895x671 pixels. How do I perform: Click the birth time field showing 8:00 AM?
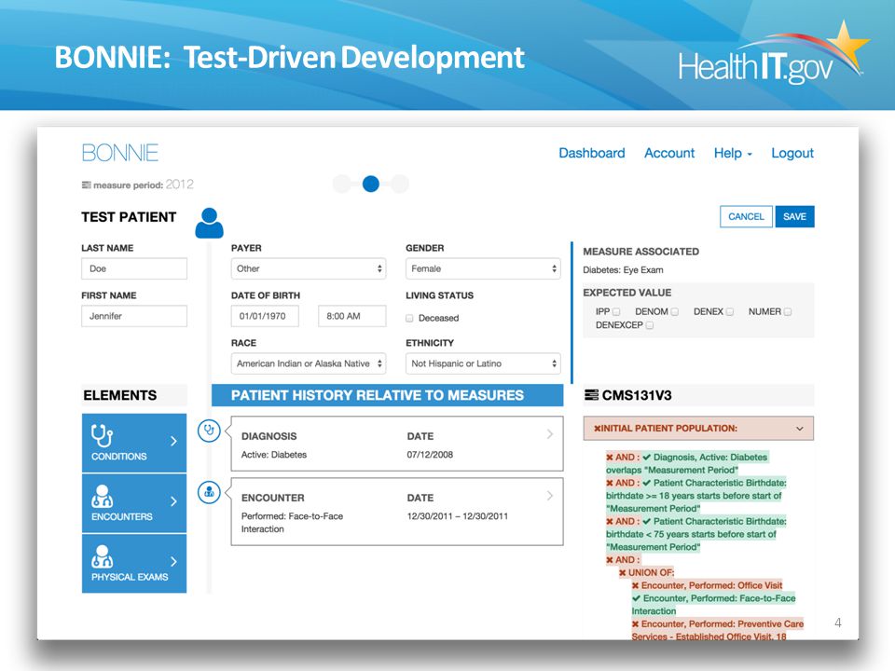pos(352,316)
